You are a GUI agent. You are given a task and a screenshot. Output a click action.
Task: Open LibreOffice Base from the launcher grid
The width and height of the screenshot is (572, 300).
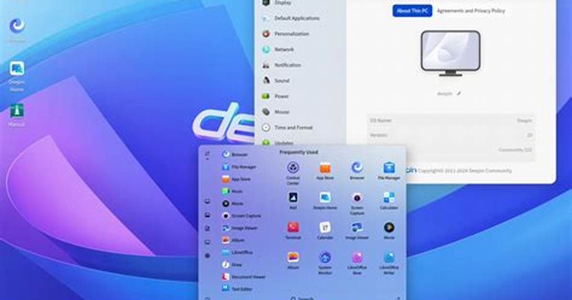[x=357, y=258]
